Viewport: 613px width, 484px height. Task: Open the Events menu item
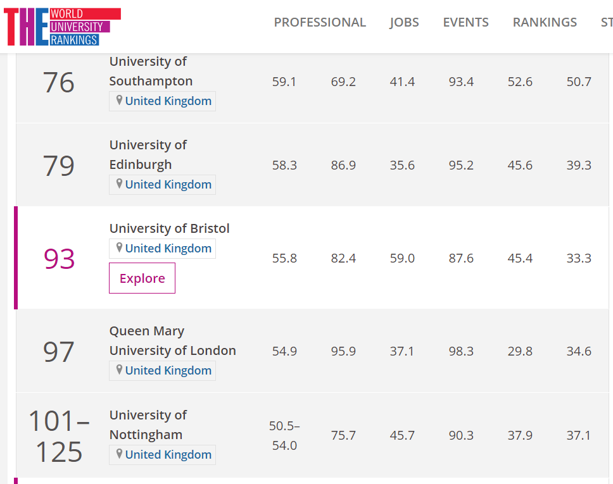465,22
